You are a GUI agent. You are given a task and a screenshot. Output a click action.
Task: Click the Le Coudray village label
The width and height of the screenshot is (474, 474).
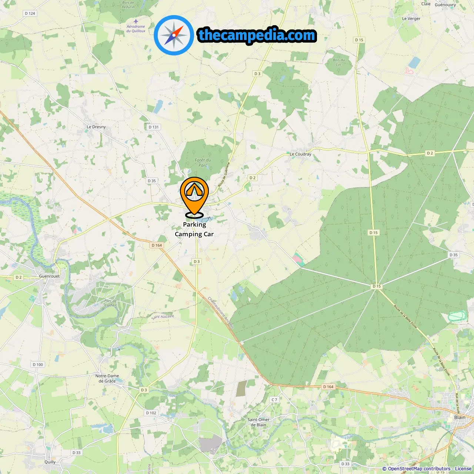click(300, 154)
